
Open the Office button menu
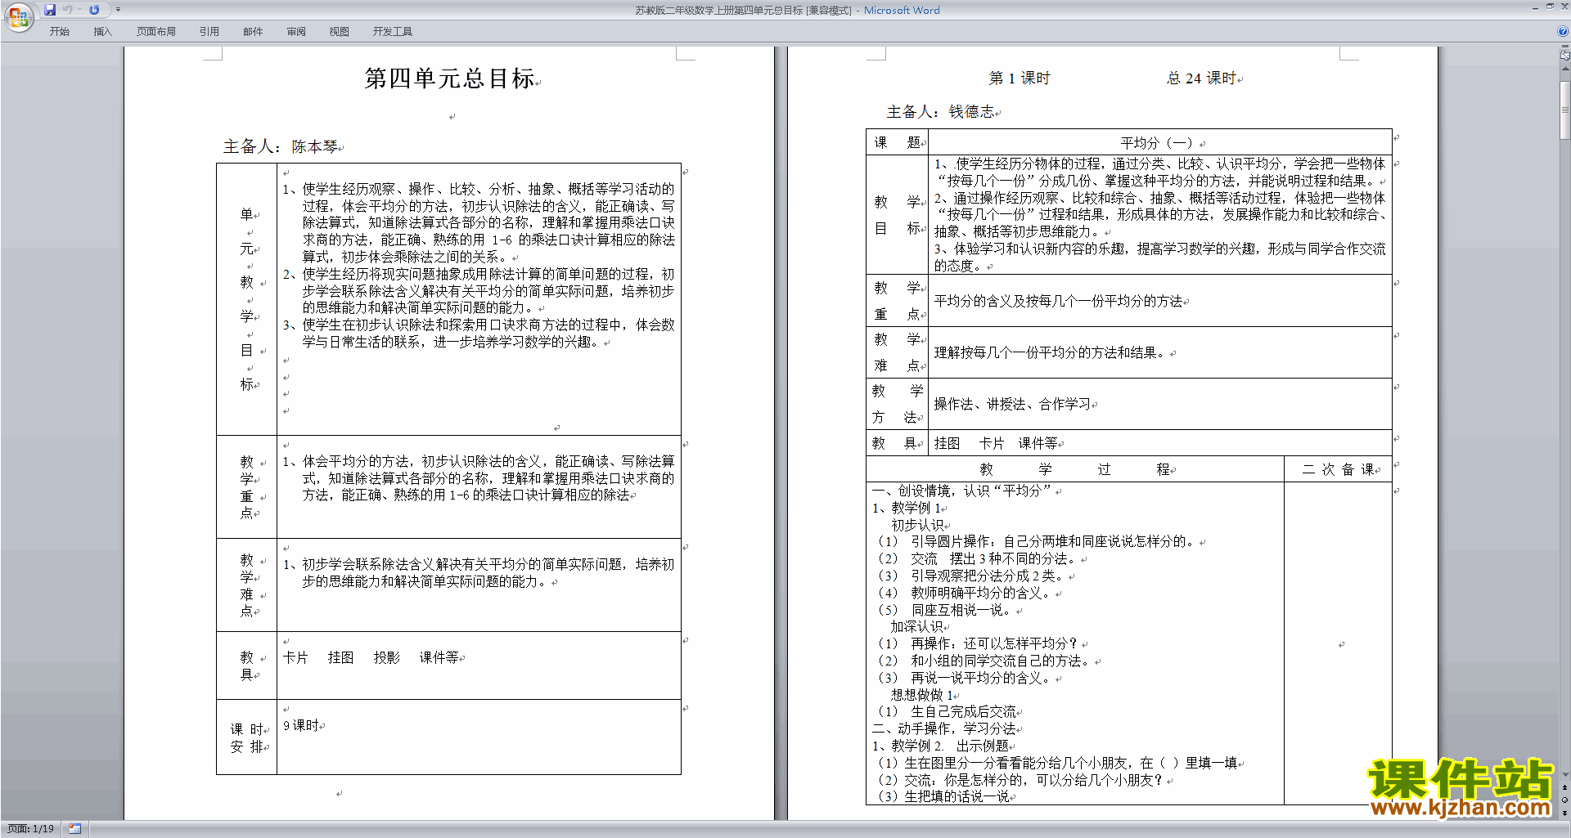coord(18,16)
